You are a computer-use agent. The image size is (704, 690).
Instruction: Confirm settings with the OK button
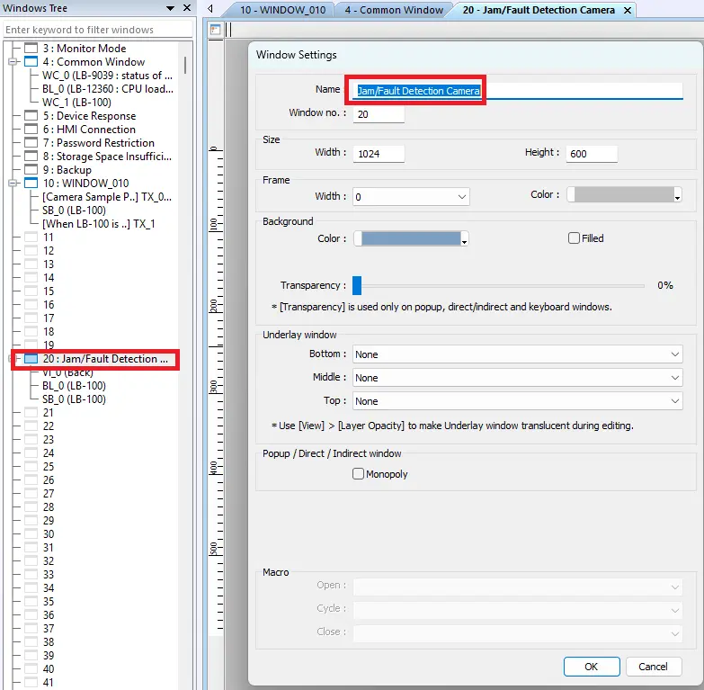(x=592, y=667)
